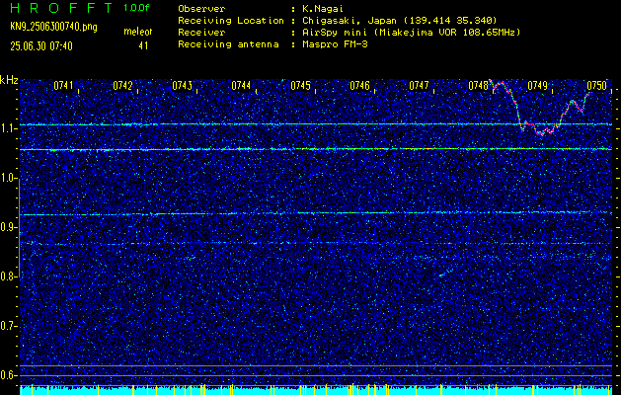Click the Receiving Location label
This screenshot has height=395, width=621.
(x=231, y=21)
